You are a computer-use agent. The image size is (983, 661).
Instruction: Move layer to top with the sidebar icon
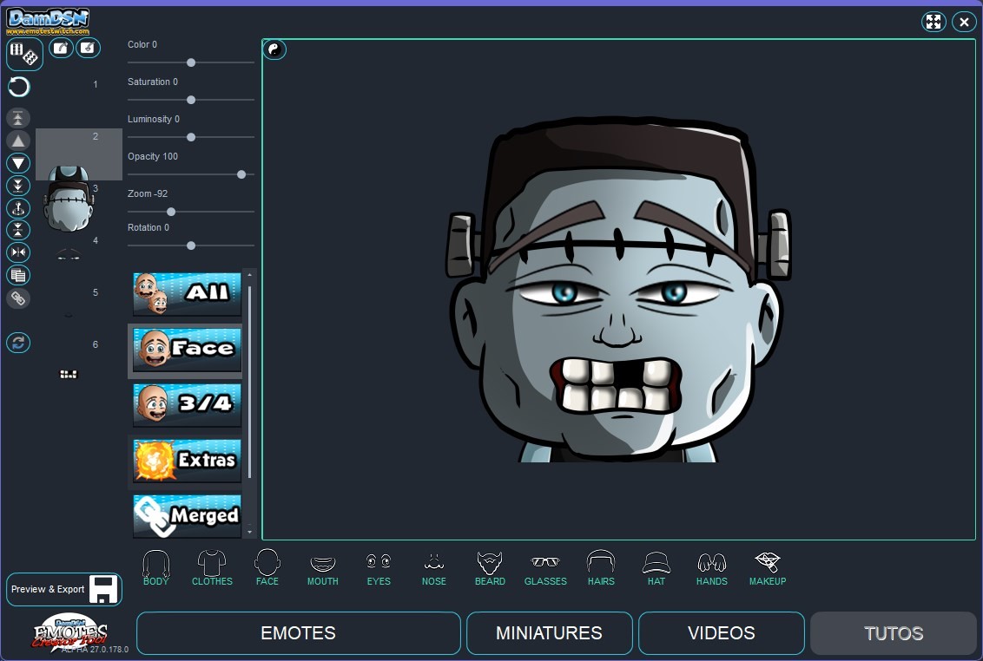(17, 118)
